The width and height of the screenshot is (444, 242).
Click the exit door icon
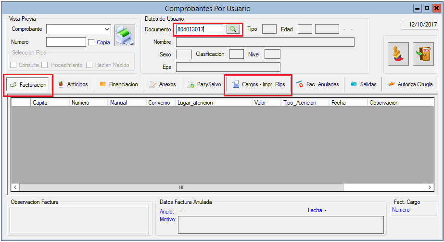tap(423, 53)
